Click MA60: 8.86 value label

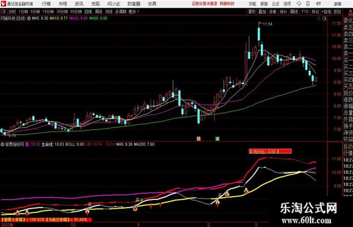click(98, 18)
